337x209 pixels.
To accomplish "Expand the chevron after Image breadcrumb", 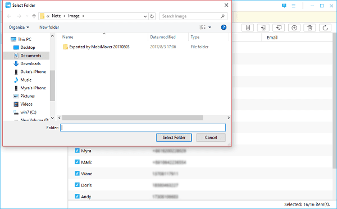I will [83, 16].
